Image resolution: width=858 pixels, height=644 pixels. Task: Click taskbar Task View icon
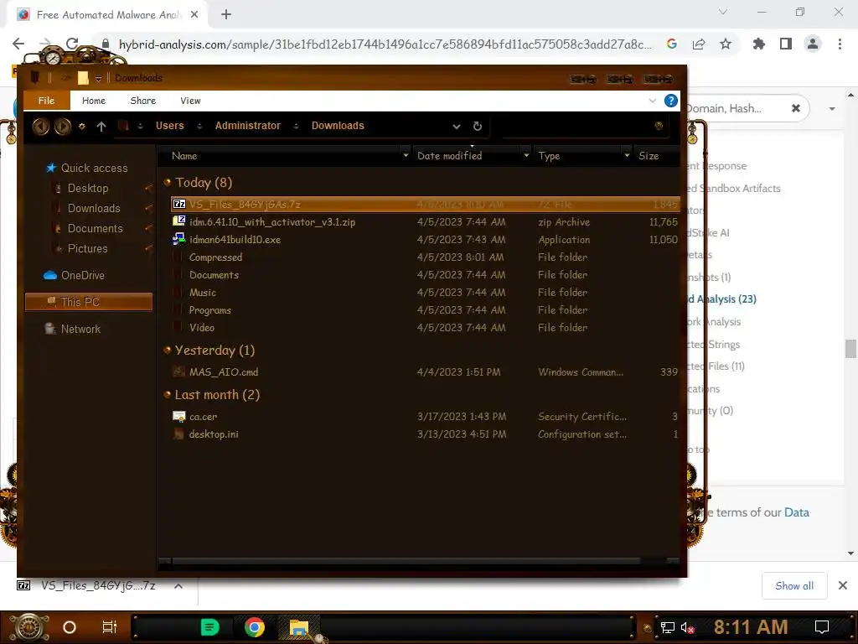tap(110, 627)
